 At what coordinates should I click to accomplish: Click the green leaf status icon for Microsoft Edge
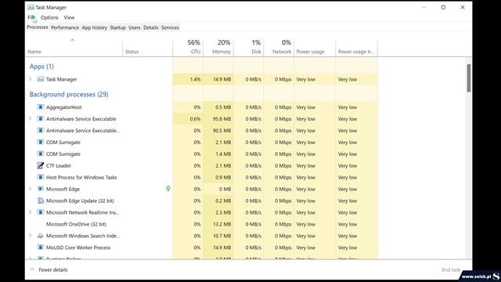[168, 189]
